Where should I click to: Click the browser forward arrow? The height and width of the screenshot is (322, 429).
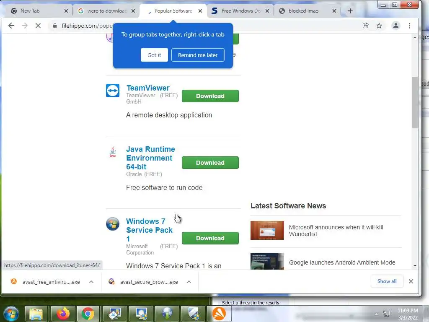click(x=25, y=26)
